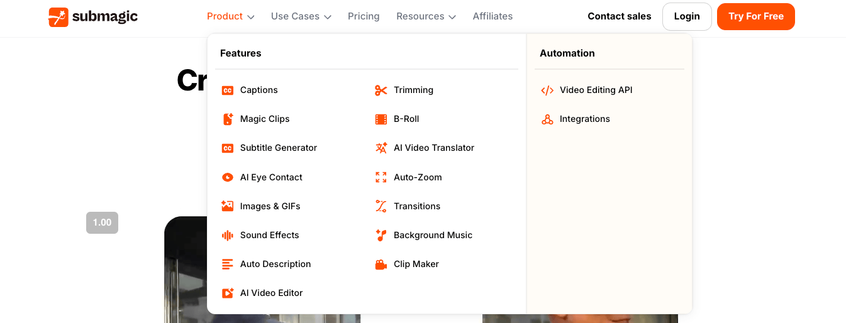Image resolution: width=846 pixels, height=323 pixels.
Task: Click the 1.00 speed badge
Action: 102,222
